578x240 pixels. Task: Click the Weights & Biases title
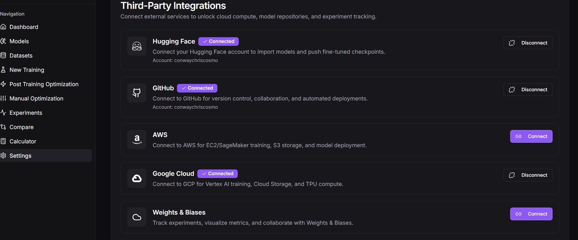[x=179, y=212]
